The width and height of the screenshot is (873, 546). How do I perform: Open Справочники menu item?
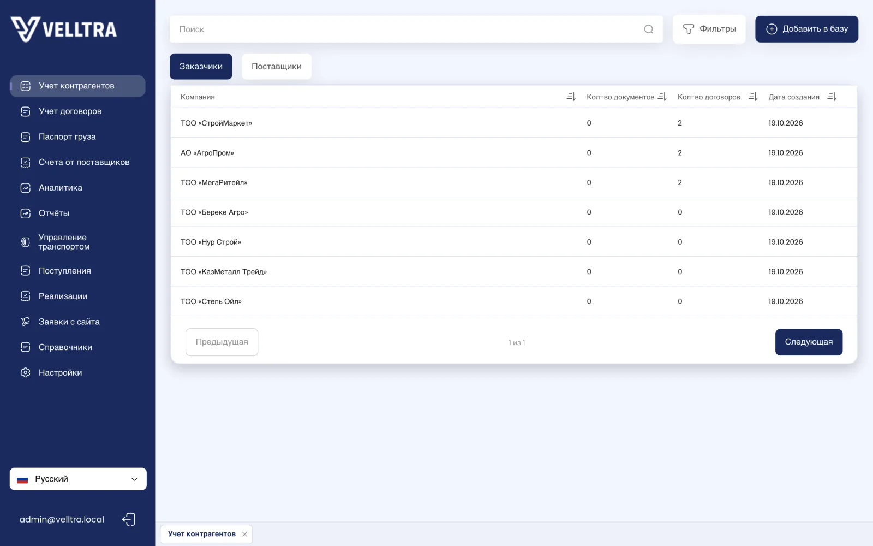[77, 347]
